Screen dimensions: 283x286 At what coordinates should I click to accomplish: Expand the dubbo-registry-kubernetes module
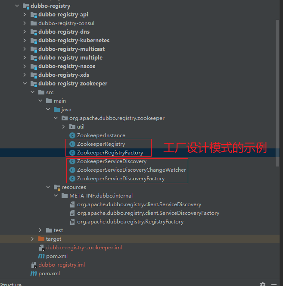tap(25, 40)
